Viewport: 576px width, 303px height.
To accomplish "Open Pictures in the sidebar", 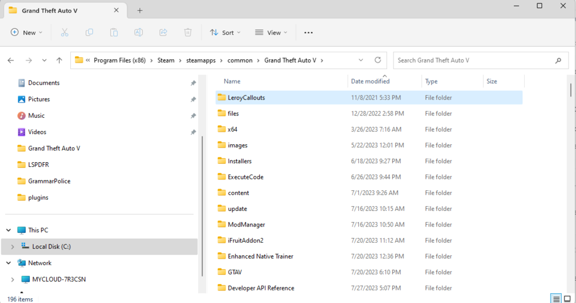I will pos(39,99).
